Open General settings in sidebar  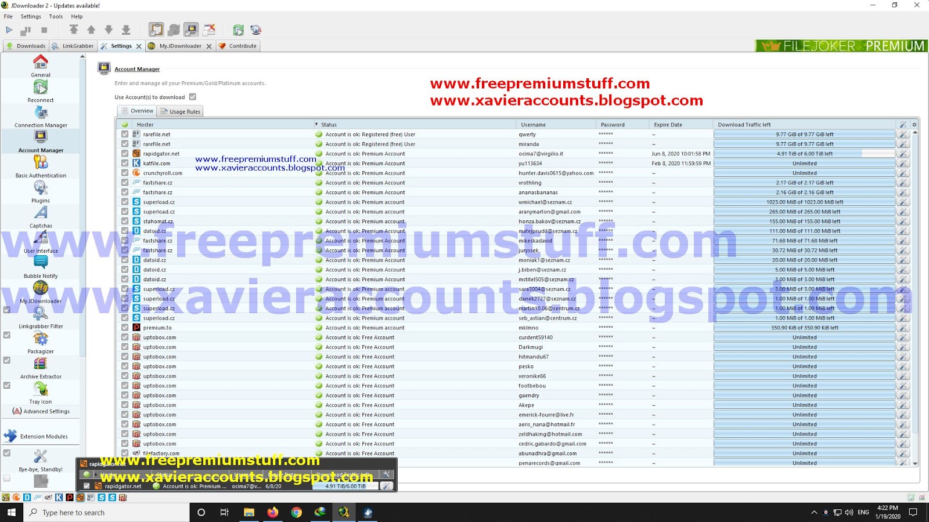pos(41,66)
